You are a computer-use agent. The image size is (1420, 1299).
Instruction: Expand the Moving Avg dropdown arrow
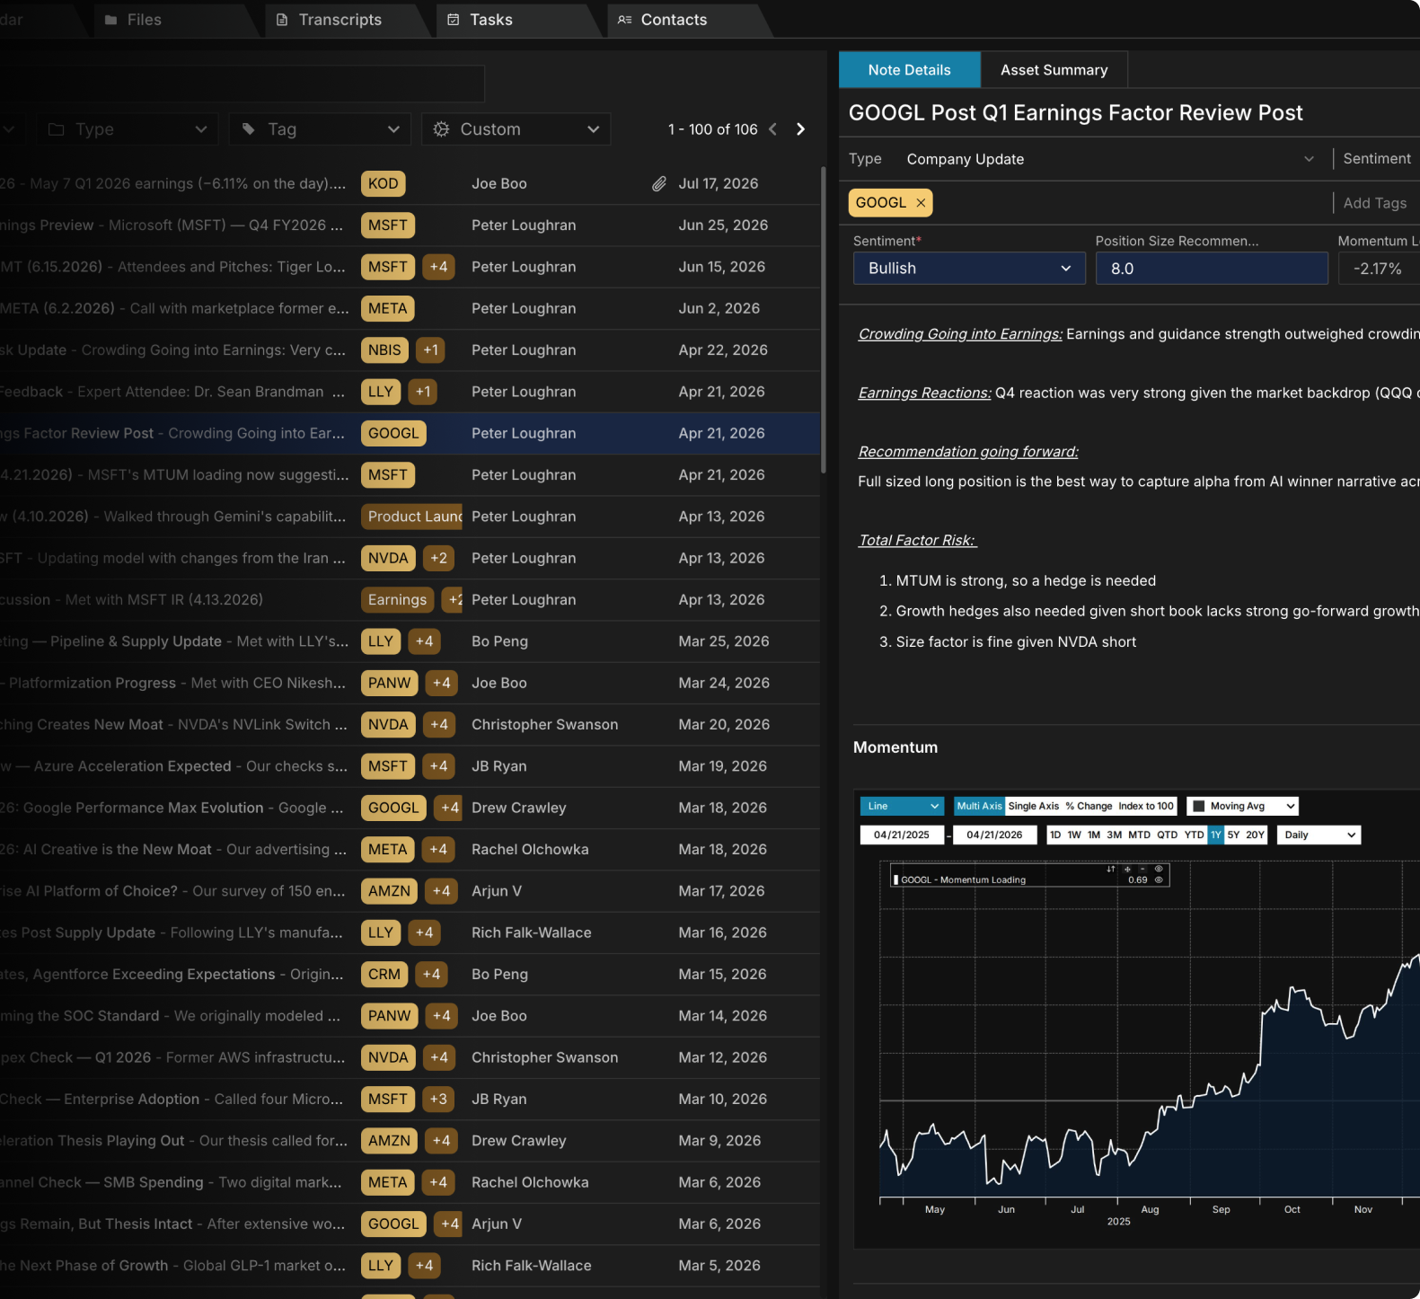(x=1291, y=806)
